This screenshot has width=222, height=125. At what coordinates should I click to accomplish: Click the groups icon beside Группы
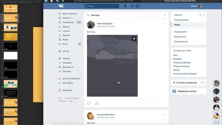point(60,31)
